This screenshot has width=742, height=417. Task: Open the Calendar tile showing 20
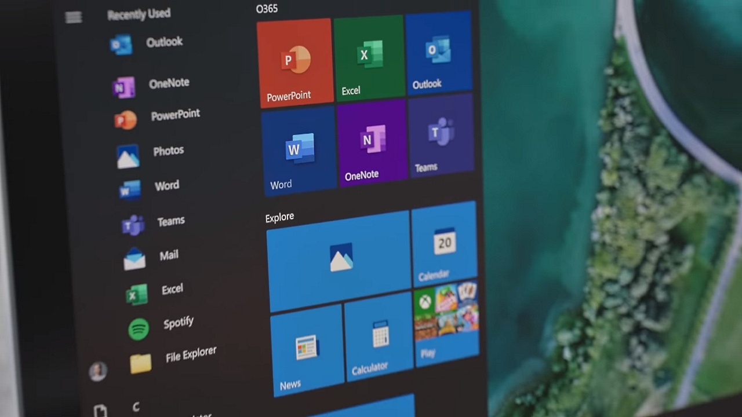click(446, 246)
